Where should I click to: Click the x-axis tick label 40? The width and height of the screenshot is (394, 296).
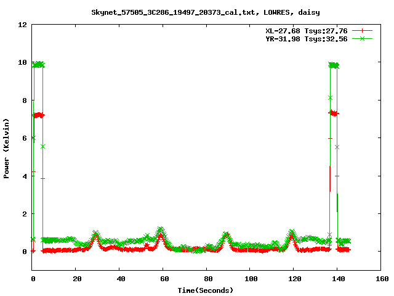(x=121, y=279)
